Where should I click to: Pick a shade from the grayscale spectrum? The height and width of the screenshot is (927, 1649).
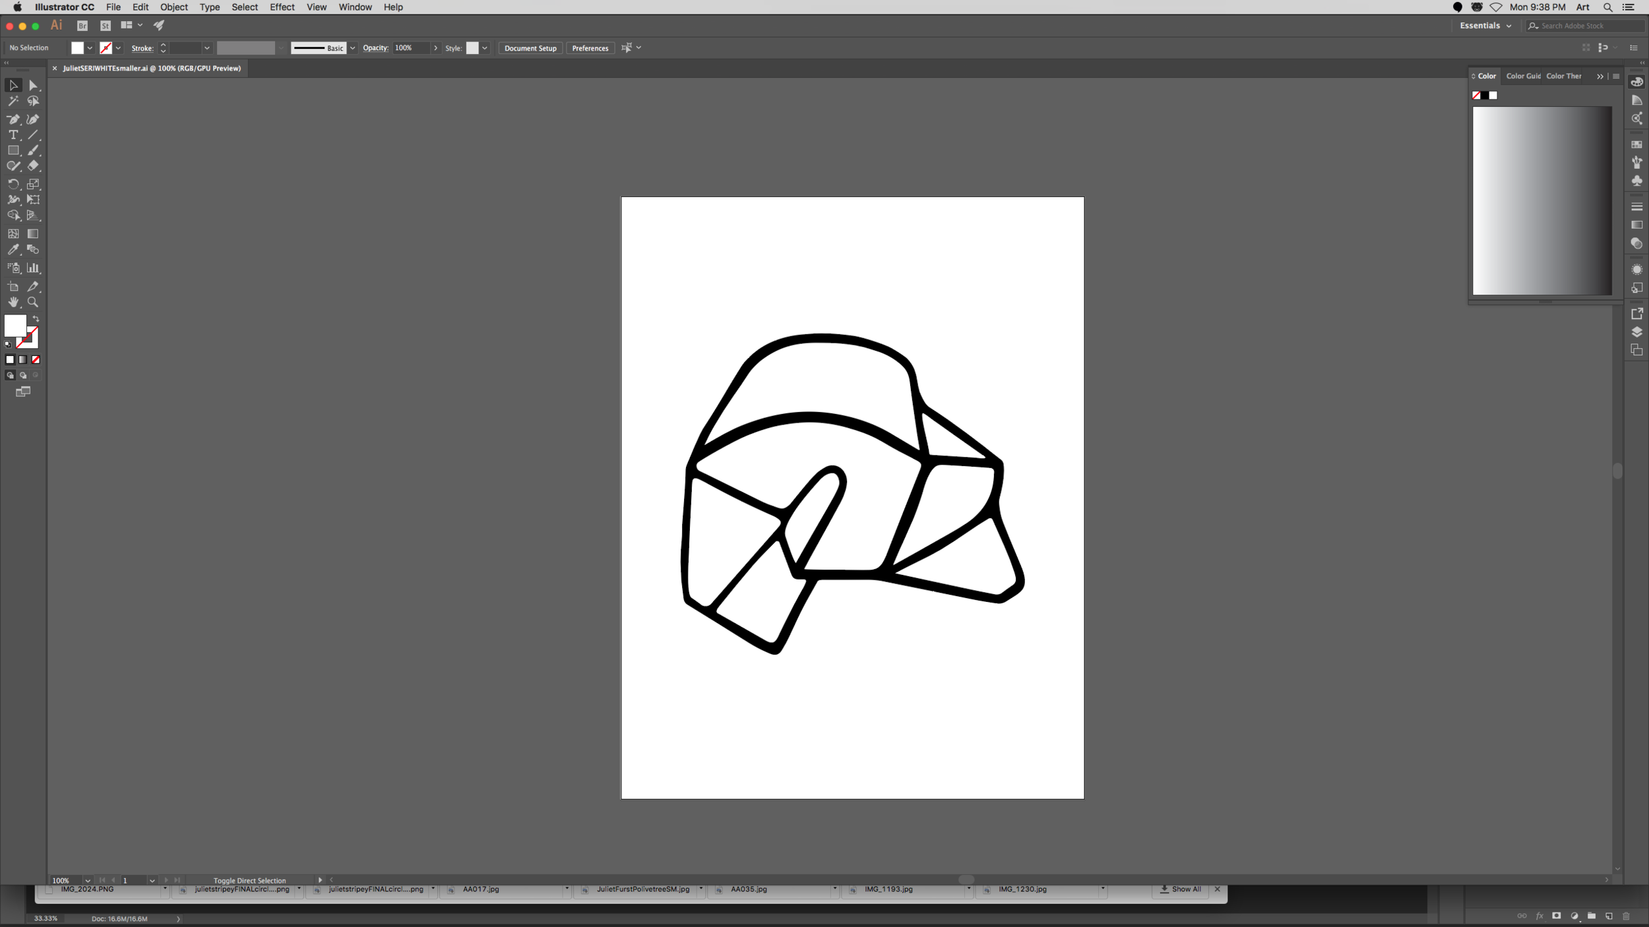pyautogui.click(x=1542, y=200)
